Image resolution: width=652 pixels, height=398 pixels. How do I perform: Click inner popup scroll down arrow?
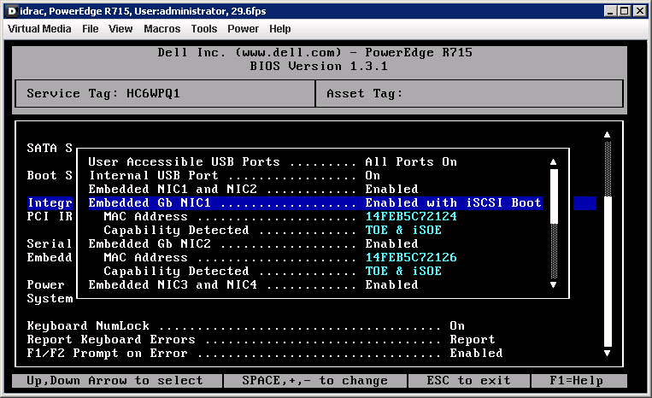[553, 285]
